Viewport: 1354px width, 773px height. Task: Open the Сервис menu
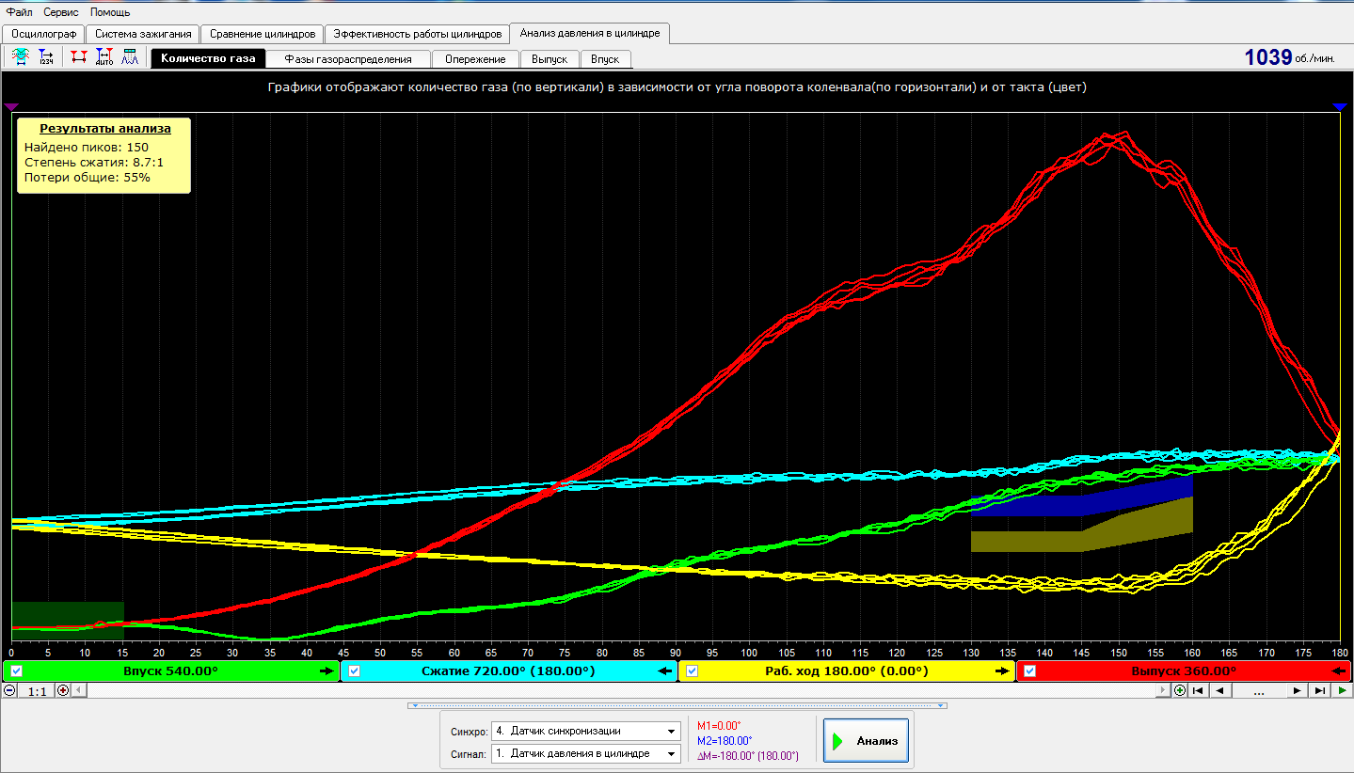pyautogui.click(x=61, y=12)
